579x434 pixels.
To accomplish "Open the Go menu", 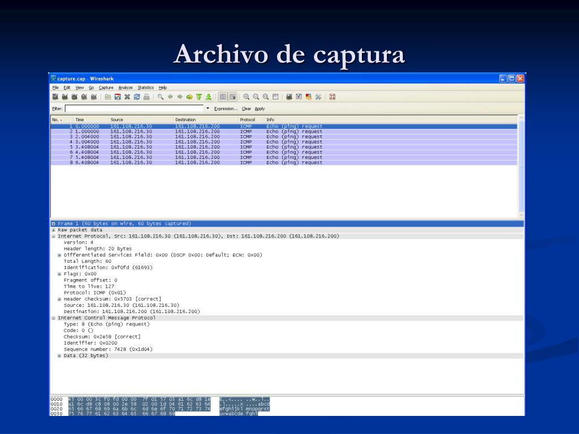I will pos(91,88).
